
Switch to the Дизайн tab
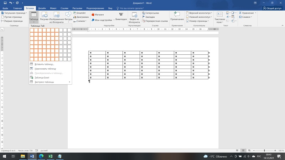click(x=42, y=7)
